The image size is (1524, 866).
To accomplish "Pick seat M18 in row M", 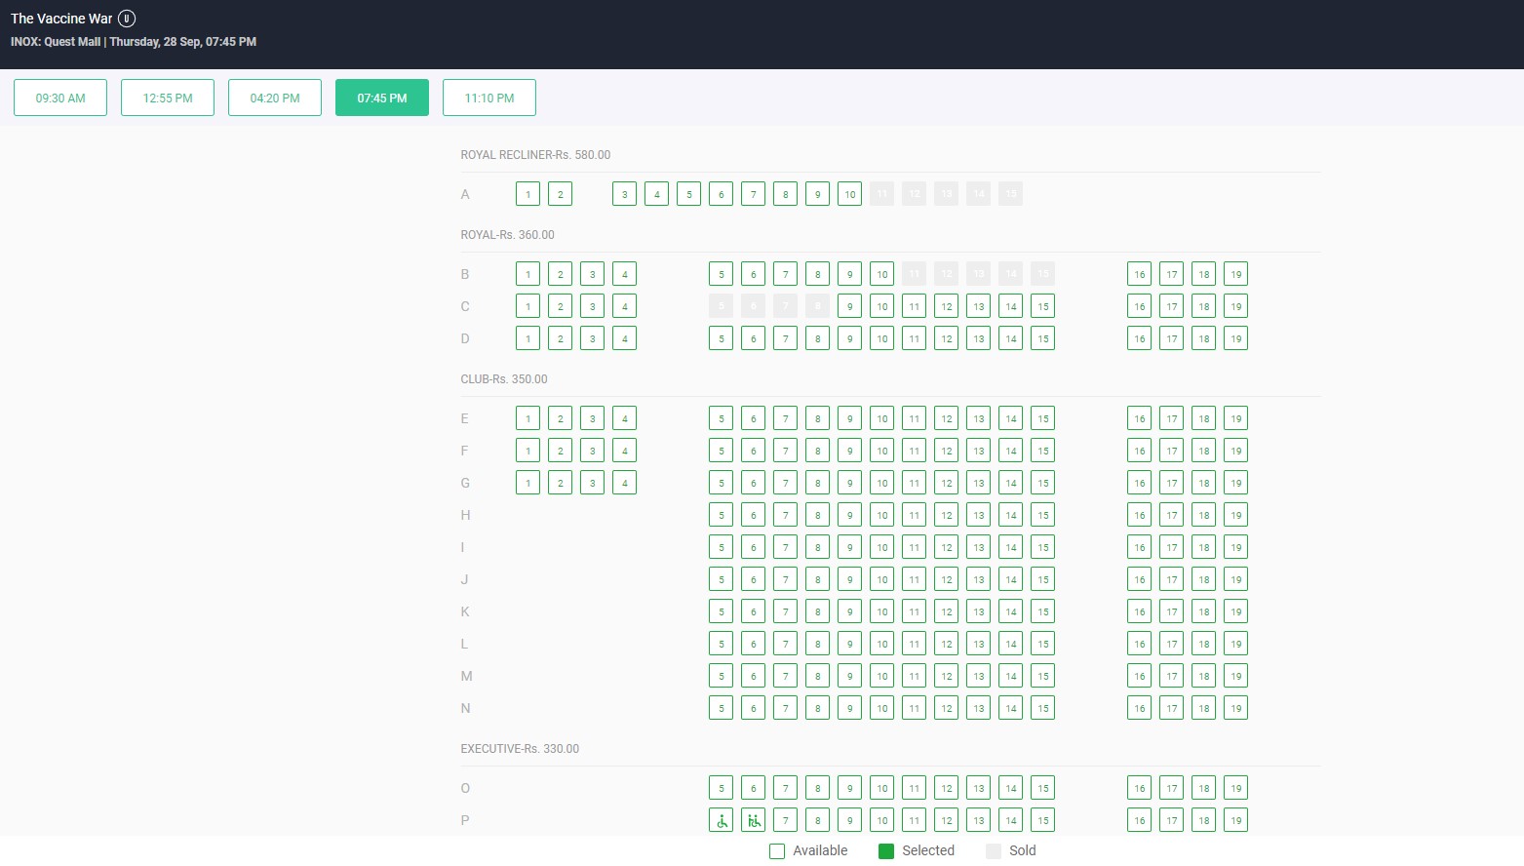I will coord(1203,676).
